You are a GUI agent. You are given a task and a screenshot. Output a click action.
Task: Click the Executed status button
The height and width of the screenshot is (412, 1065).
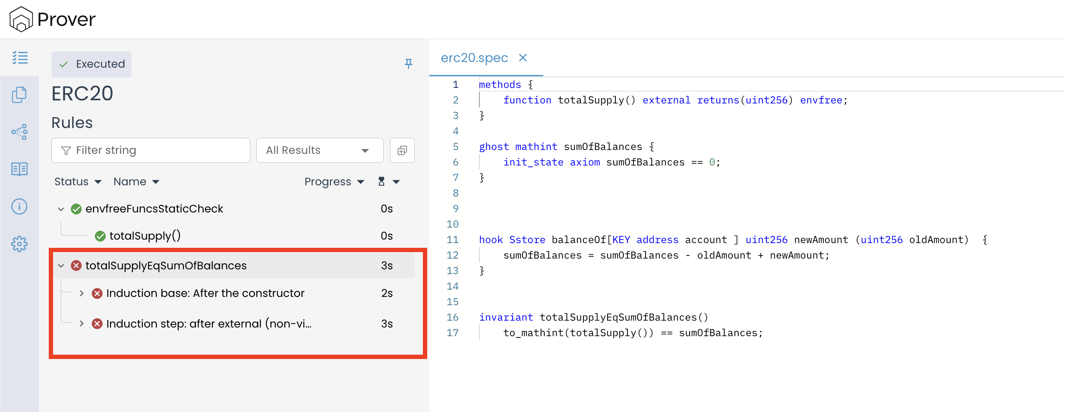coord(91,64)
